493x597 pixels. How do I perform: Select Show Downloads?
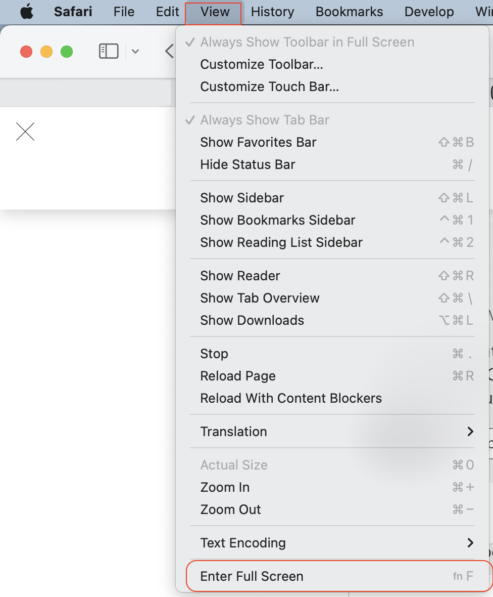332,320
